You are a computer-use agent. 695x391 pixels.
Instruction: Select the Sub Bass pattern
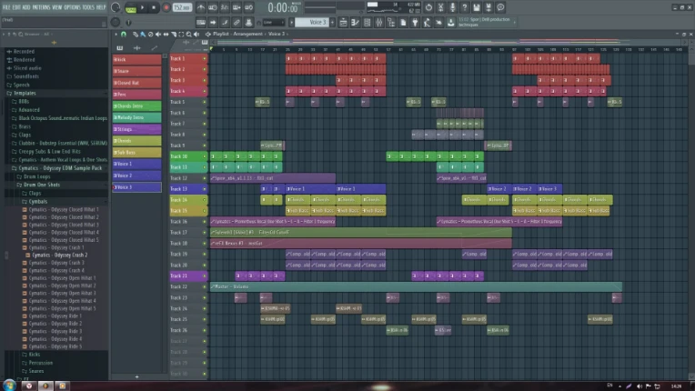pyautogui.click(x=136, y=153)
